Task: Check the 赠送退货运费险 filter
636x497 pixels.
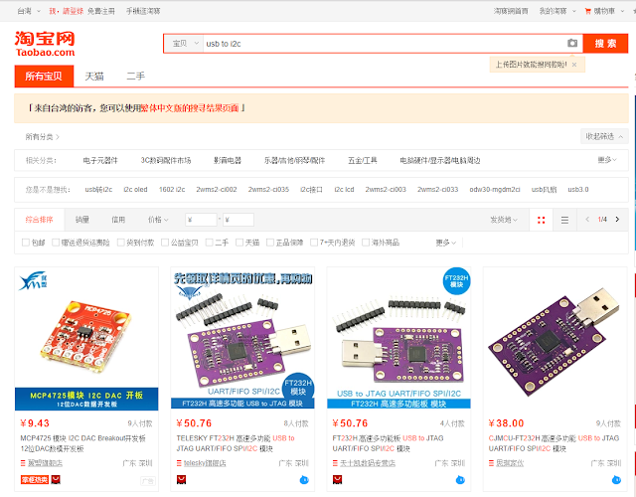Action: (x=56, y=243)
